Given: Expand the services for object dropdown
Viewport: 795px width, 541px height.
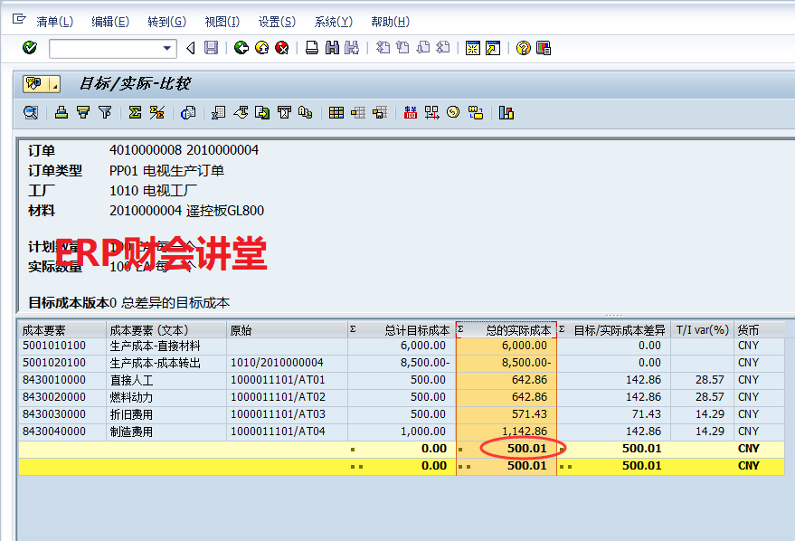Looking at the screenshot, I should [55, 84].
